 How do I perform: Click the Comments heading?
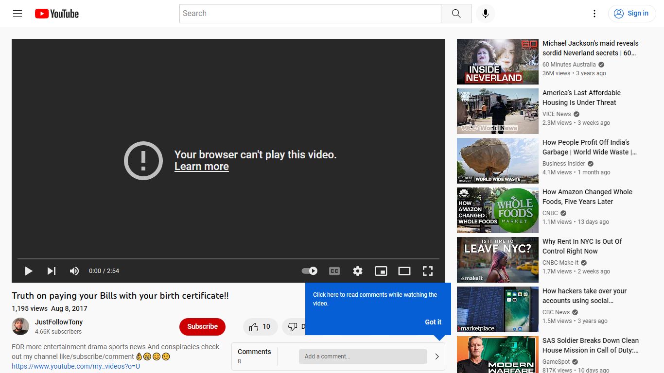pyautogui.click(x=254, y=352)
